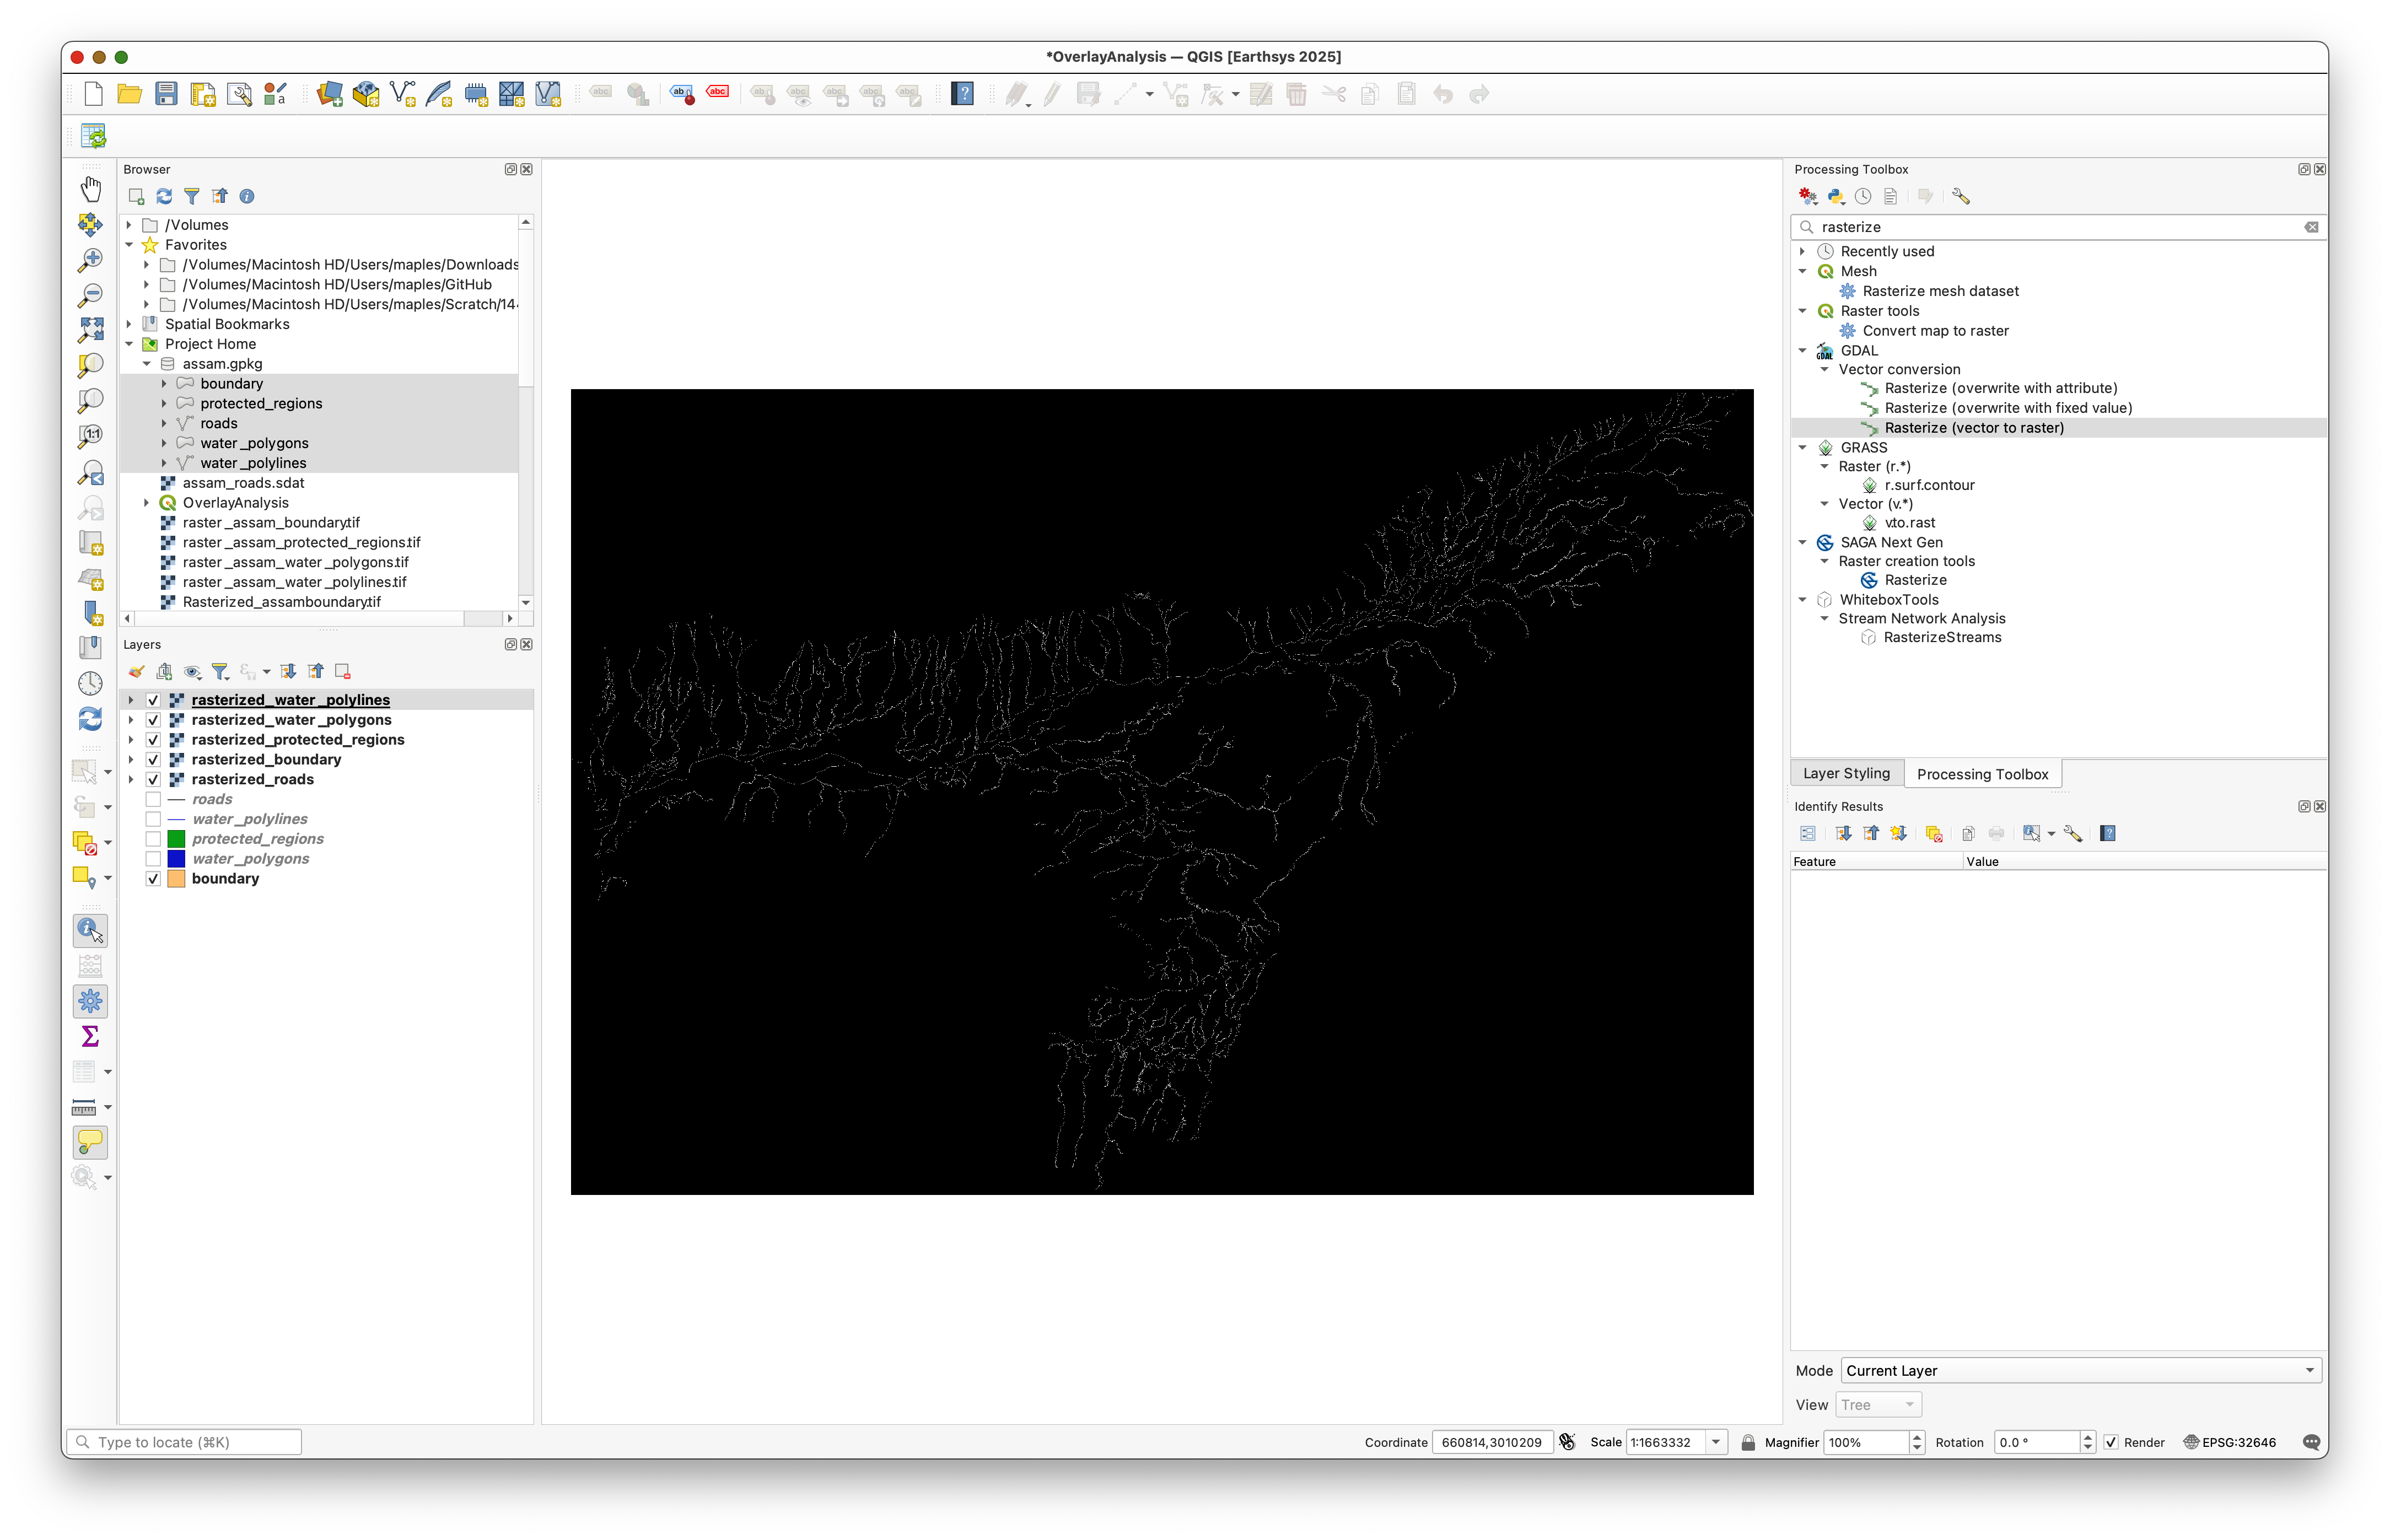Switch to the Processing Toolbox tab
This screenshot has height=1540, width=2390.
click(x=1982, y=774)
